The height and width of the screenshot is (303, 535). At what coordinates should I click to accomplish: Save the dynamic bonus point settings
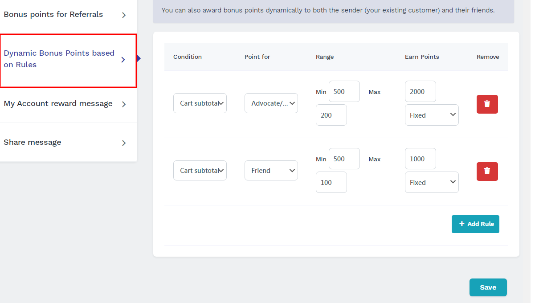(x=488, y=287)
